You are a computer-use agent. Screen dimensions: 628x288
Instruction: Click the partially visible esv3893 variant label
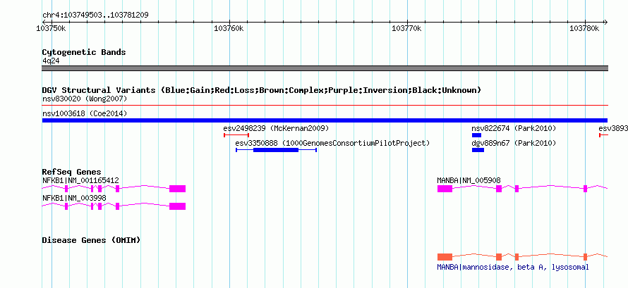[x=613, y=128]
